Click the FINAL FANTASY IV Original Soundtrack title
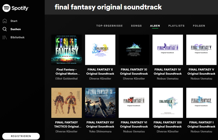Image resolution: width=218 pixels, height=140 pixels. click(168, 72)
